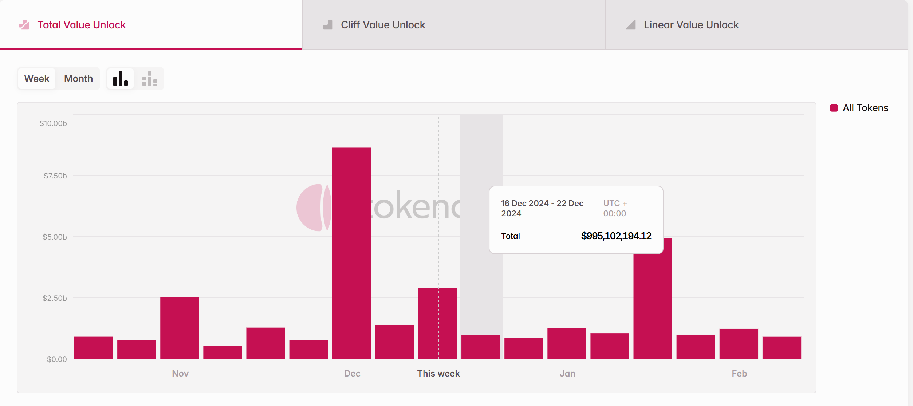Viewport: 913px width, 406px height.
Task: Click the tooltip date range 16 Dec 2024
Action: pos(542,208)
